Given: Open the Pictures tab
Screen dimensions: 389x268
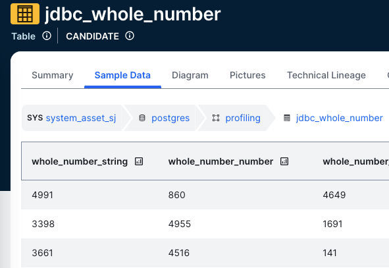Looking at the screenshot, I should pyautogui.click(x=247, y=75).
